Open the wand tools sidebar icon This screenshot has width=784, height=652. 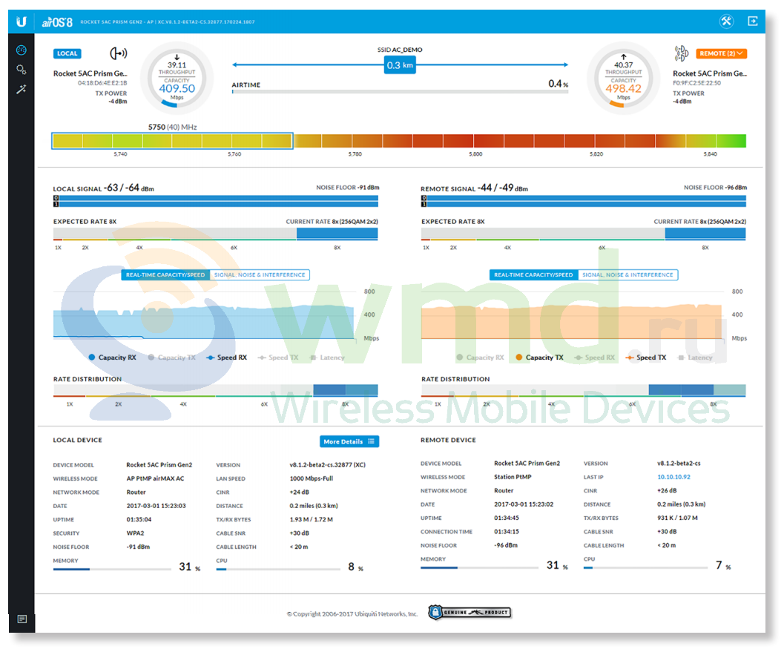pos(22,90)
